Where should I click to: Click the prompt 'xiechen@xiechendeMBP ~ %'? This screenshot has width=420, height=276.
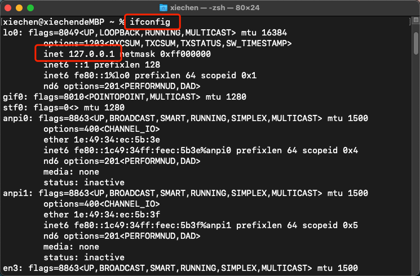[64, 22]
